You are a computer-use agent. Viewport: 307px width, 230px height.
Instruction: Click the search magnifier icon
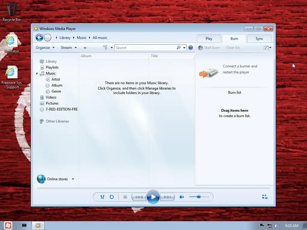[178, 48]
